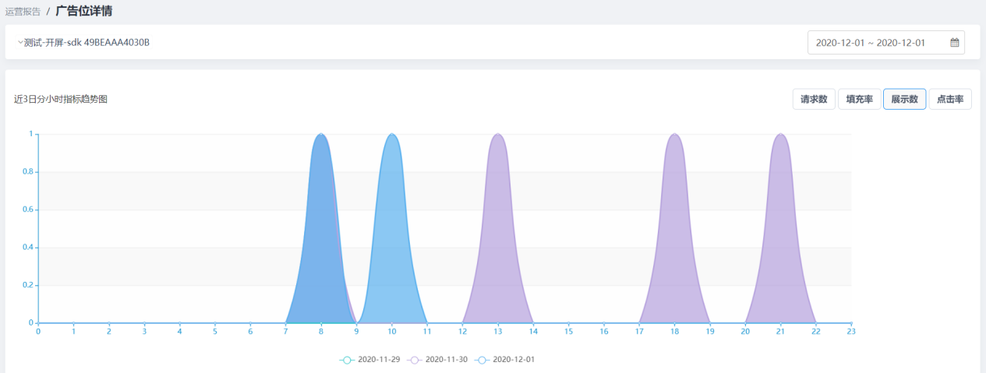Expand the 测试-开屏-sdk ad slot chevron

point(20,42)
